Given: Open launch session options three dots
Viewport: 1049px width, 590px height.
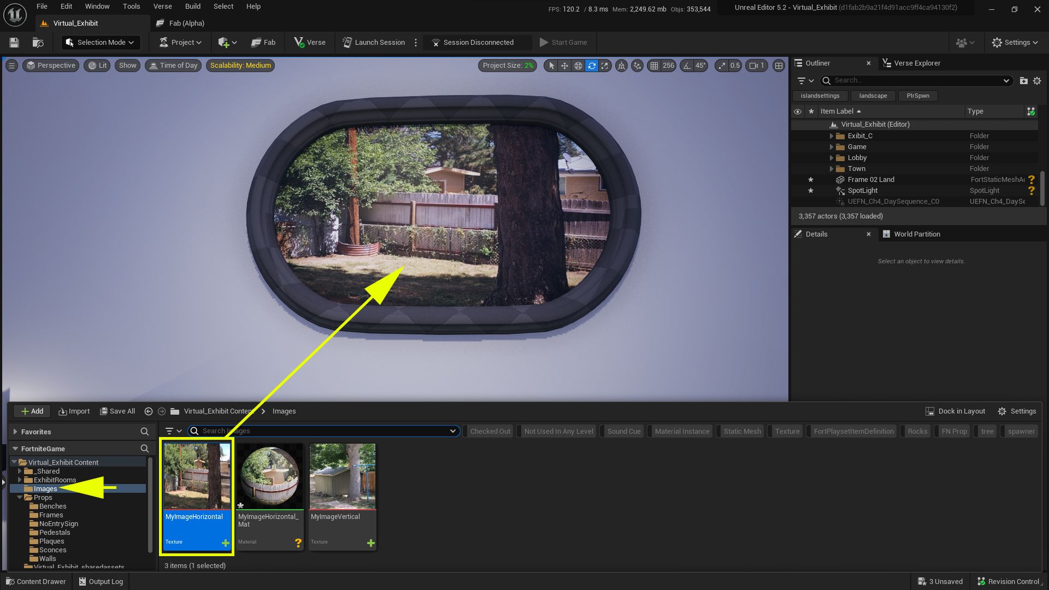Looking at the screenshot, I should coord(416,43).
